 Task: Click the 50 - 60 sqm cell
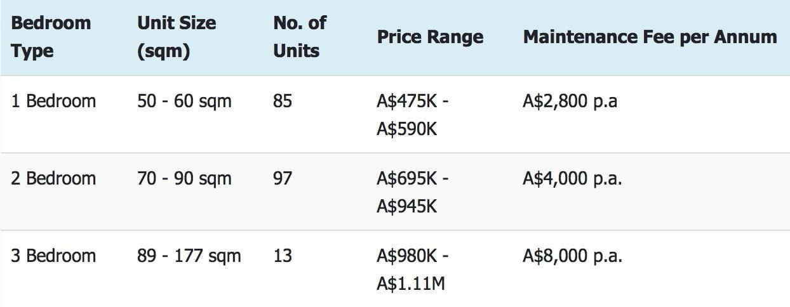click(x=184, y=101)
